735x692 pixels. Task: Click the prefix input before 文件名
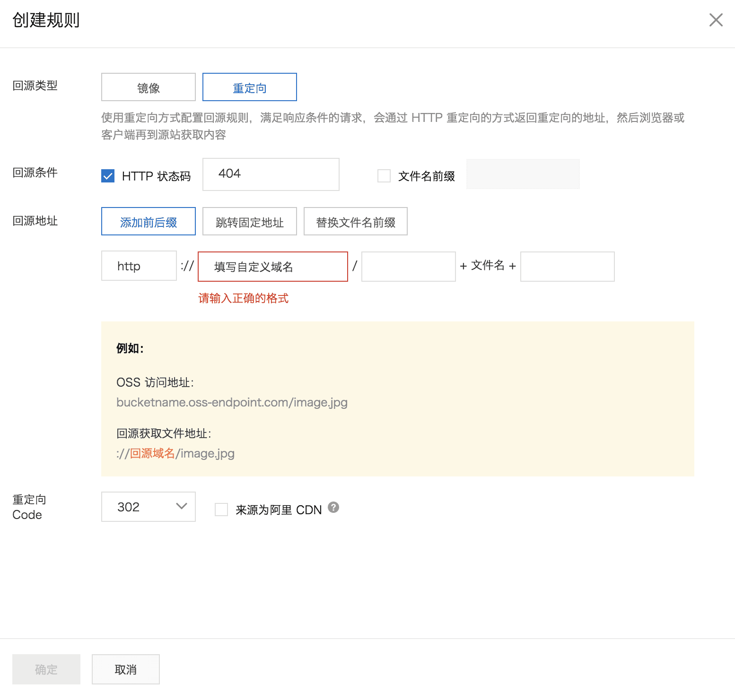coord(408,267)
